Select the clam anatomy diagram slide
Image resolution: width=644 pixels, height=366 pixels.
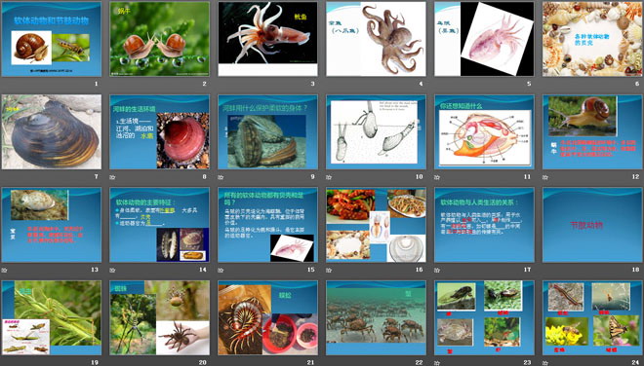click(x=484, y=132)
